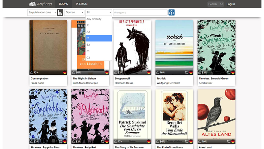
Task: Click author Franz Kafka
Action: 37,83
